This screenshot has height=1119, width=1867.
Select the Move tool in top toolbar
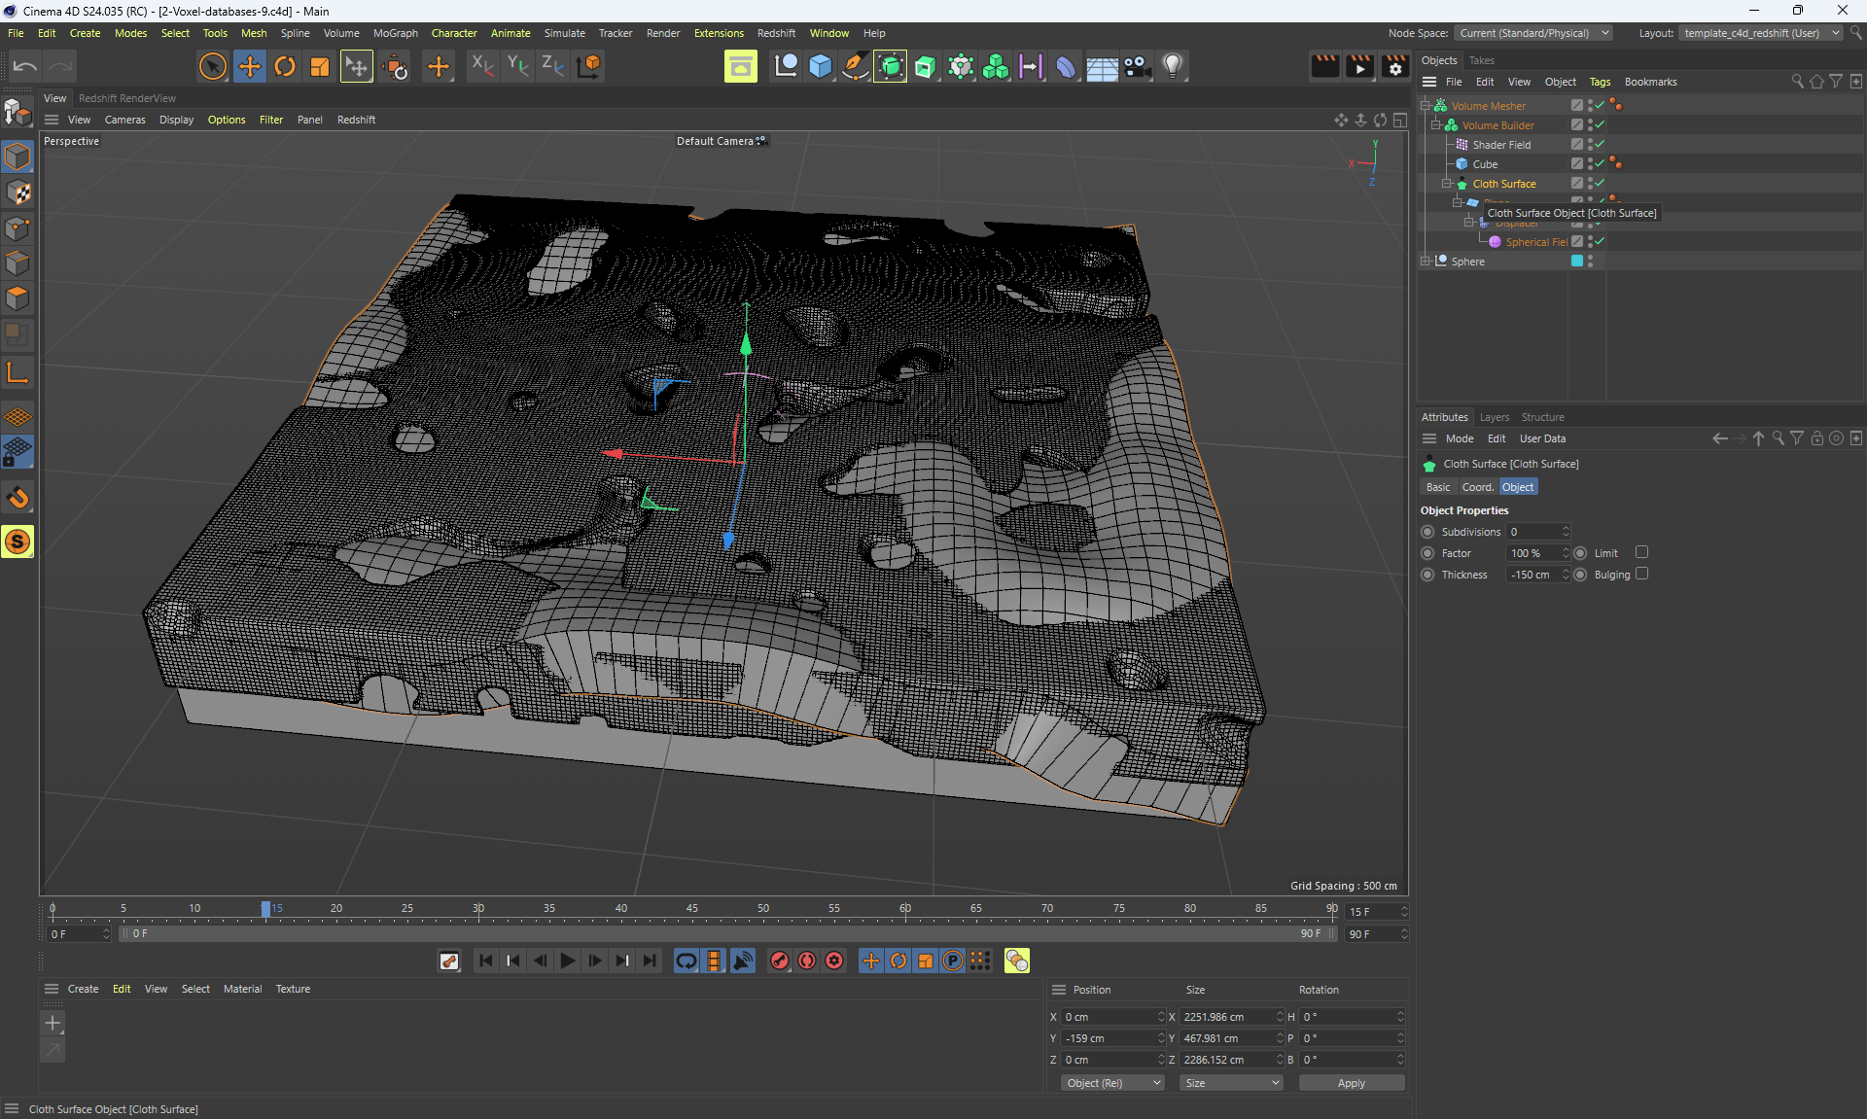click(x=250, y=66)
